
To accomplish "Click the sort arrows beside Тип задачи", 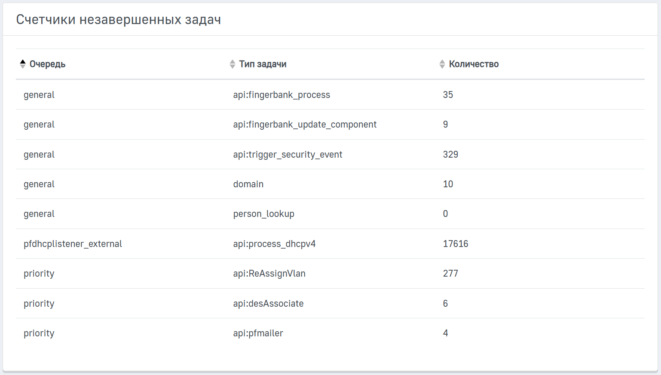I will pos(232,64).
